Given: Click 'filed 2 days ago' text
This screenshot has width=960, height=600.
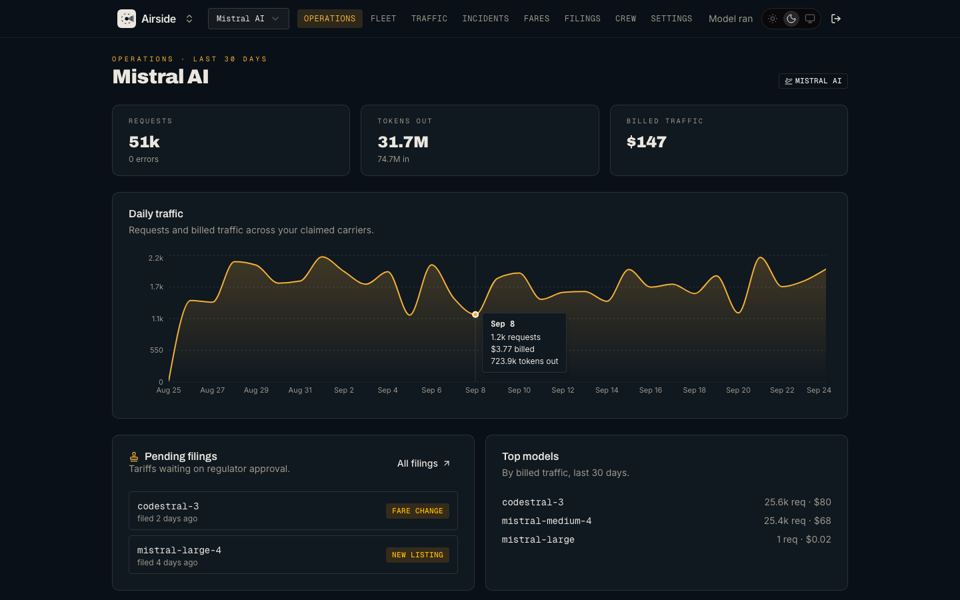Looking at the screenshot, I should pos(167,519).
